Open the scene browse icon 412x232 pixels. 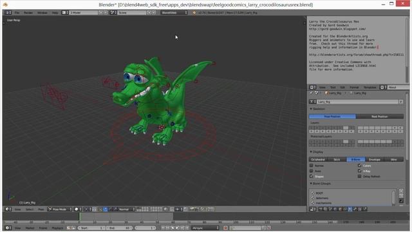113,12
